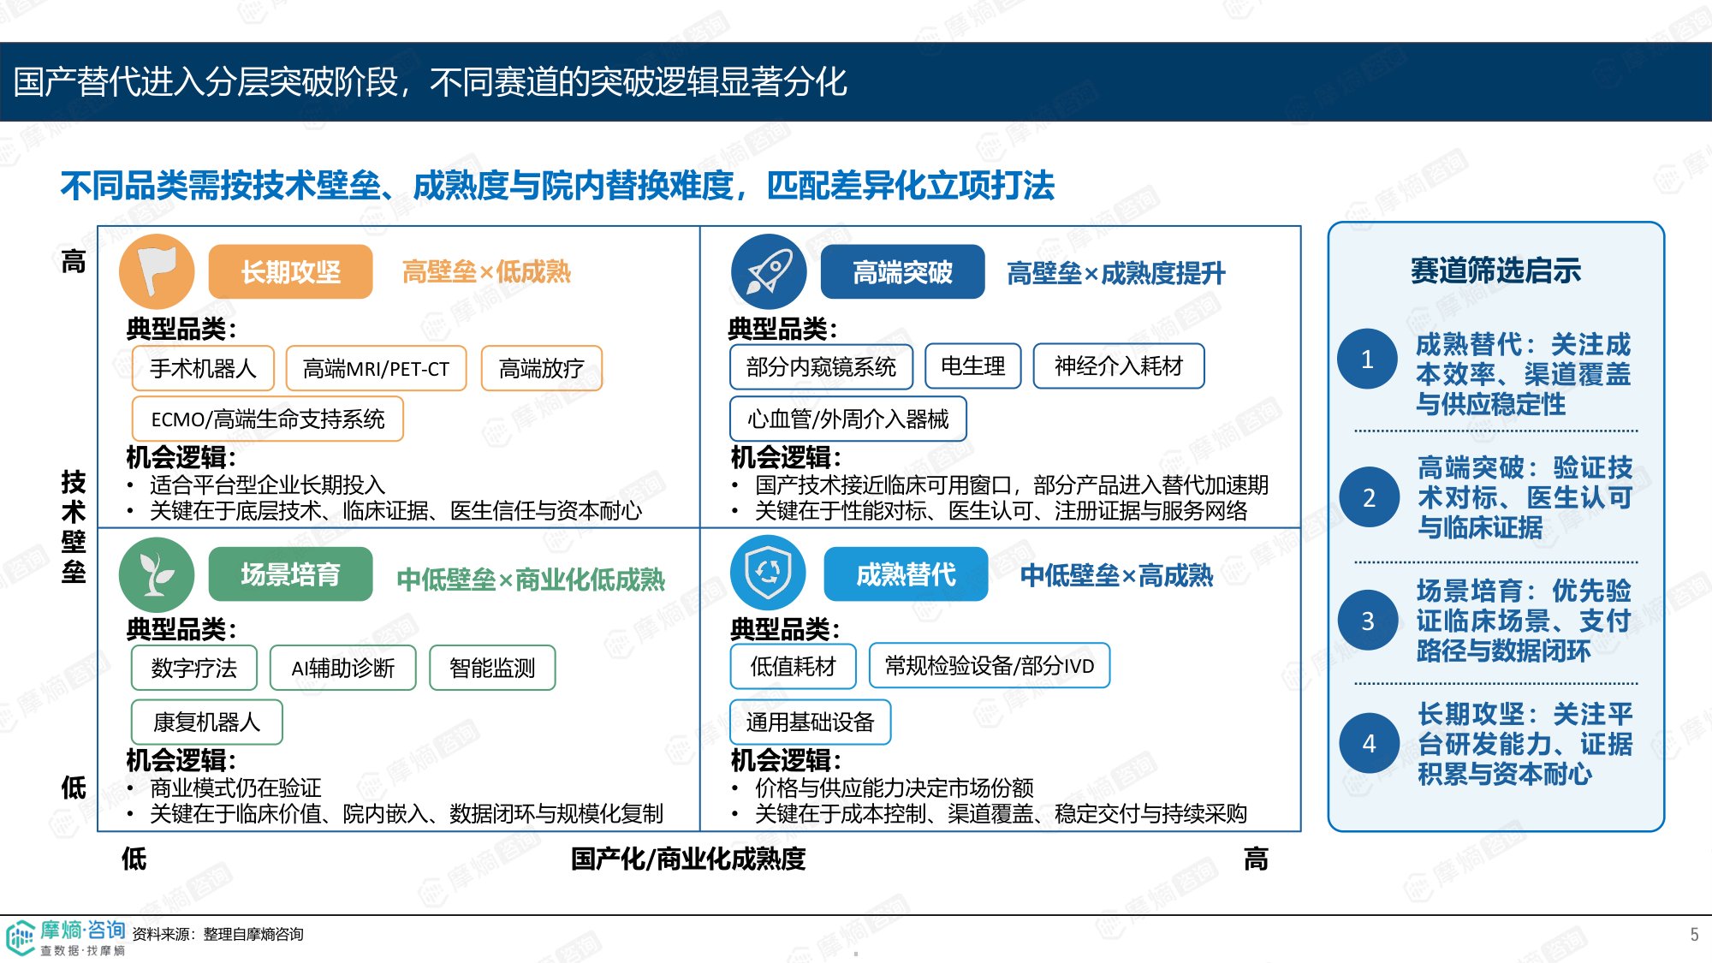Screen dimensions: 1712x963
Task: Click the AI辅助诊断 category box
Action: (x=343, y=668)
